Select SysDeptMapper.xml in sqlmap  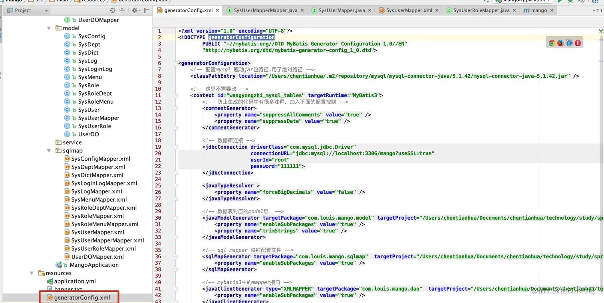(x=98, y=167)
